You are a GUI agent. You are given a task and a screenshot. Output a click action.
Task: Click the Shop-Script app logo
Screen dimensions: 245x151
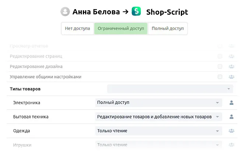tap(136, 11)
